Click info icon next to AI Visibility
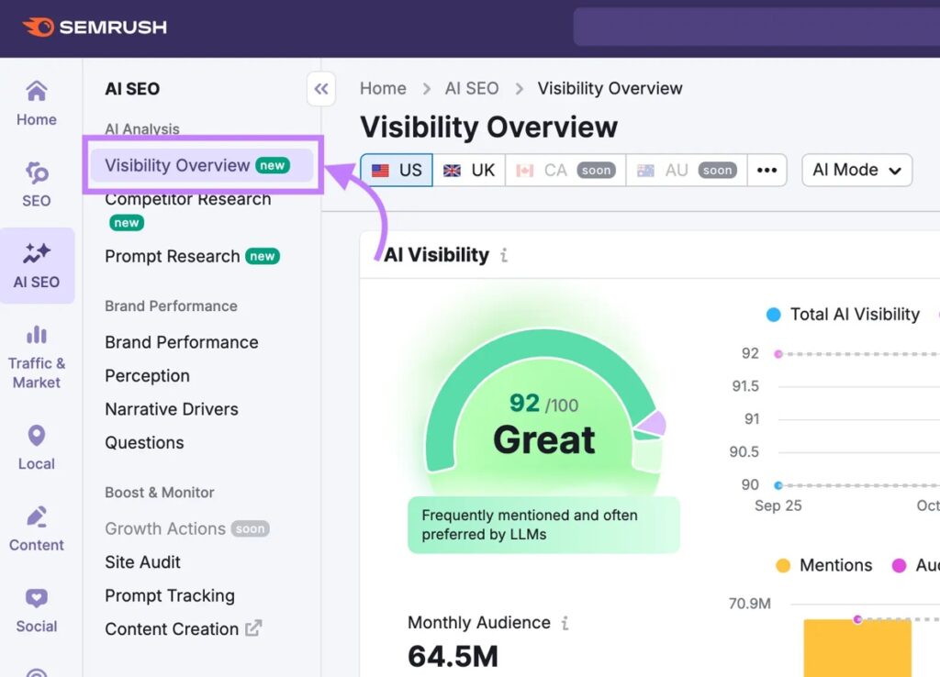940x677 pixels. [504, 255]
